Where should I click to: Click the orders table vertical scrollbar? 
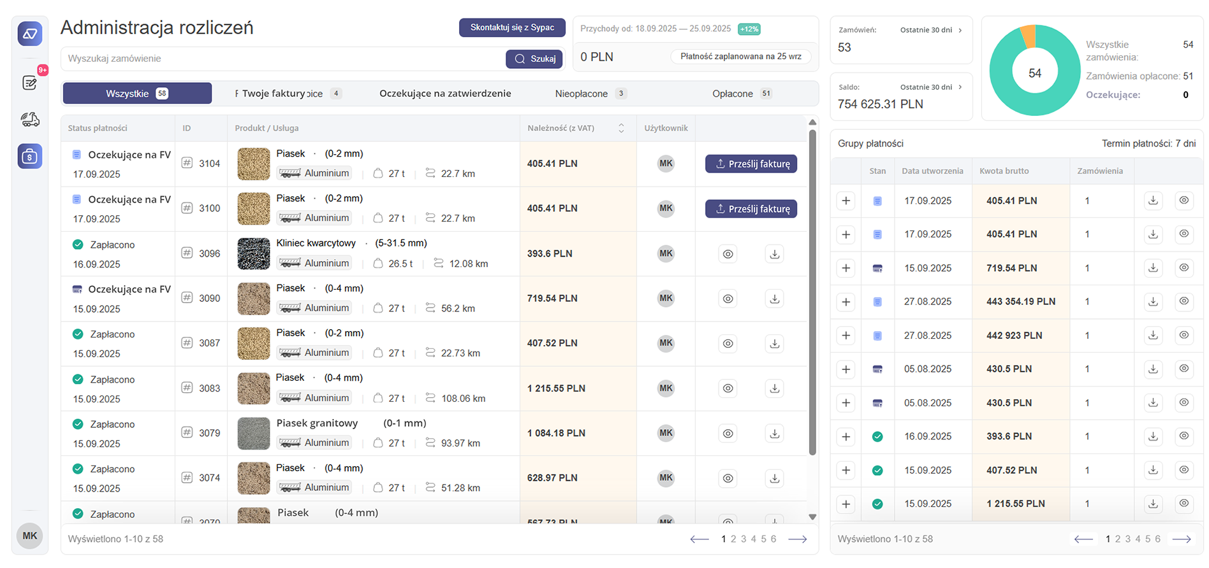tap(812, 293)
